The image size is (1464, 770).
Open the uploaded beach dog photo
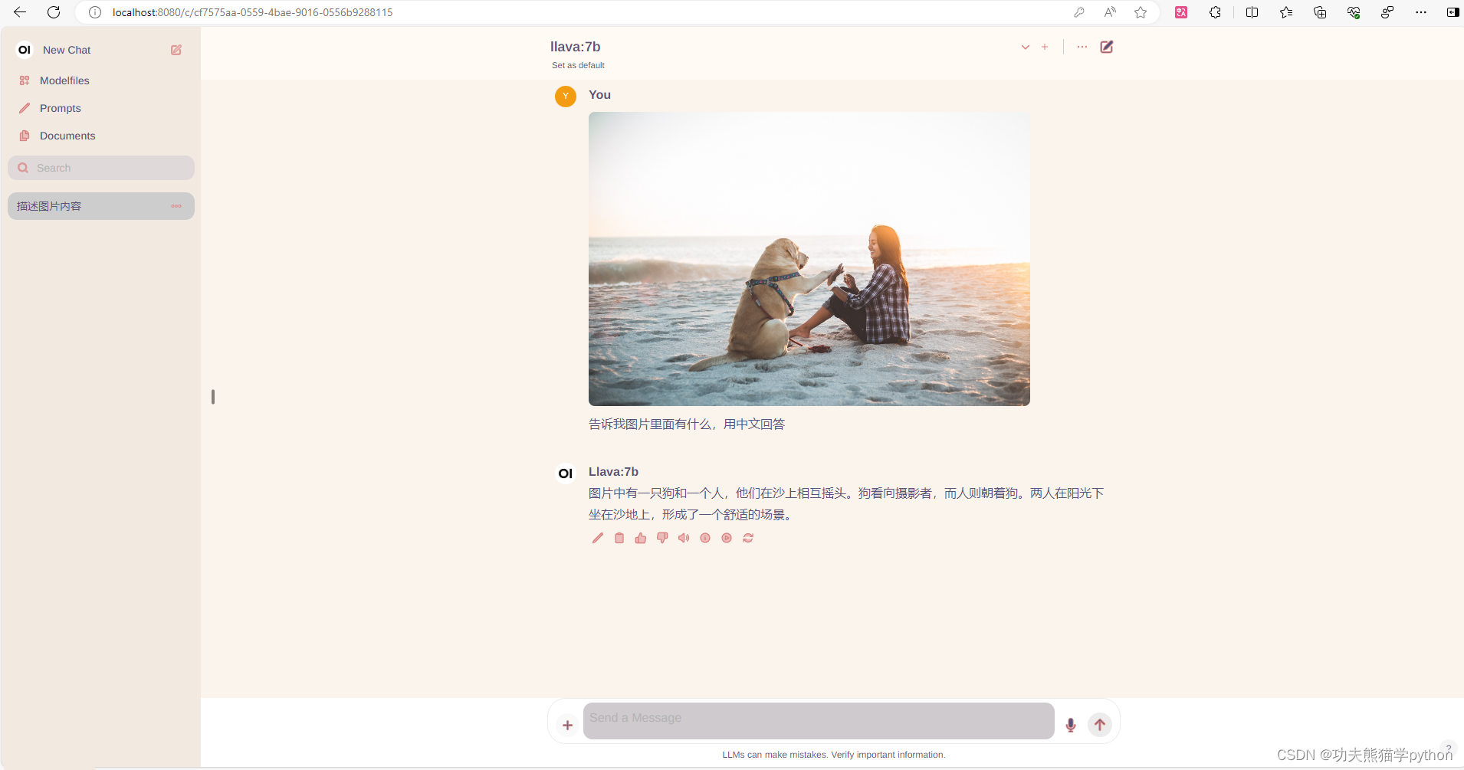click(x=809, y=259)
